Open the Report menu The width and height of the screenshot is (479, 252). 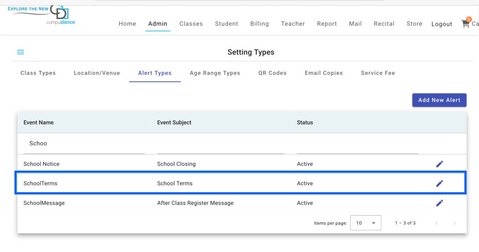(327, 24)
